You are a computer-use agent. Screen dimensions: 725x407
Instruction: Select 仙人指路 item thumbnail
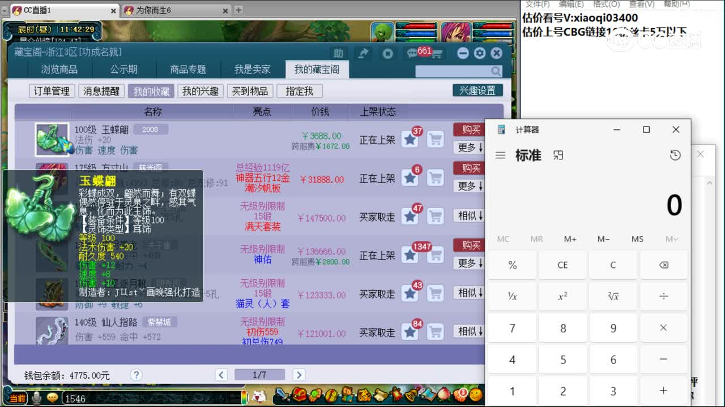52,331
